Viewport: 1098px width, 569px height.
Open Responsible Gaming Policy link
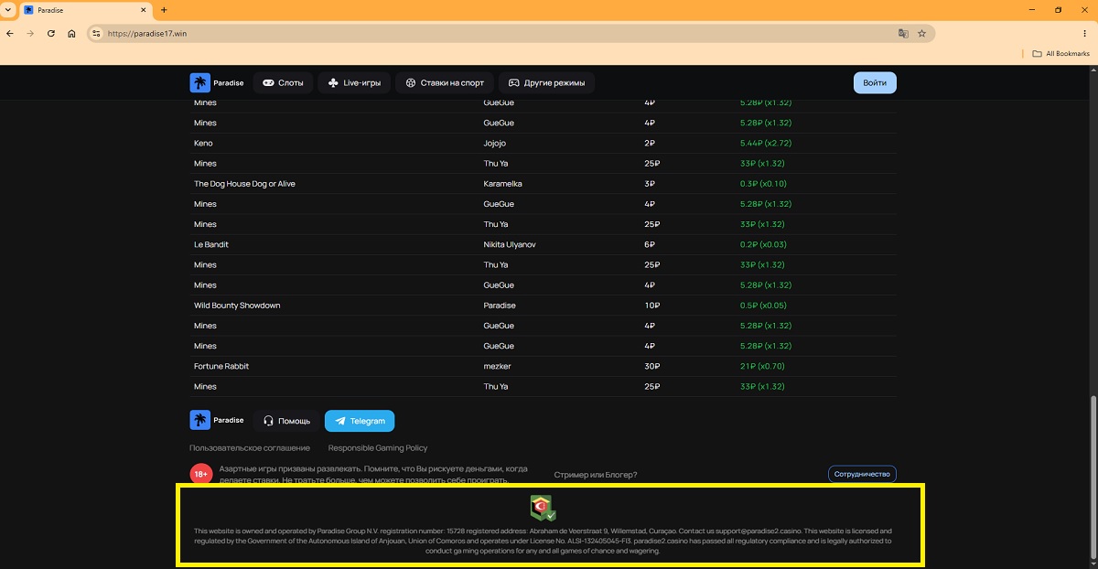[x=378, y=448]
